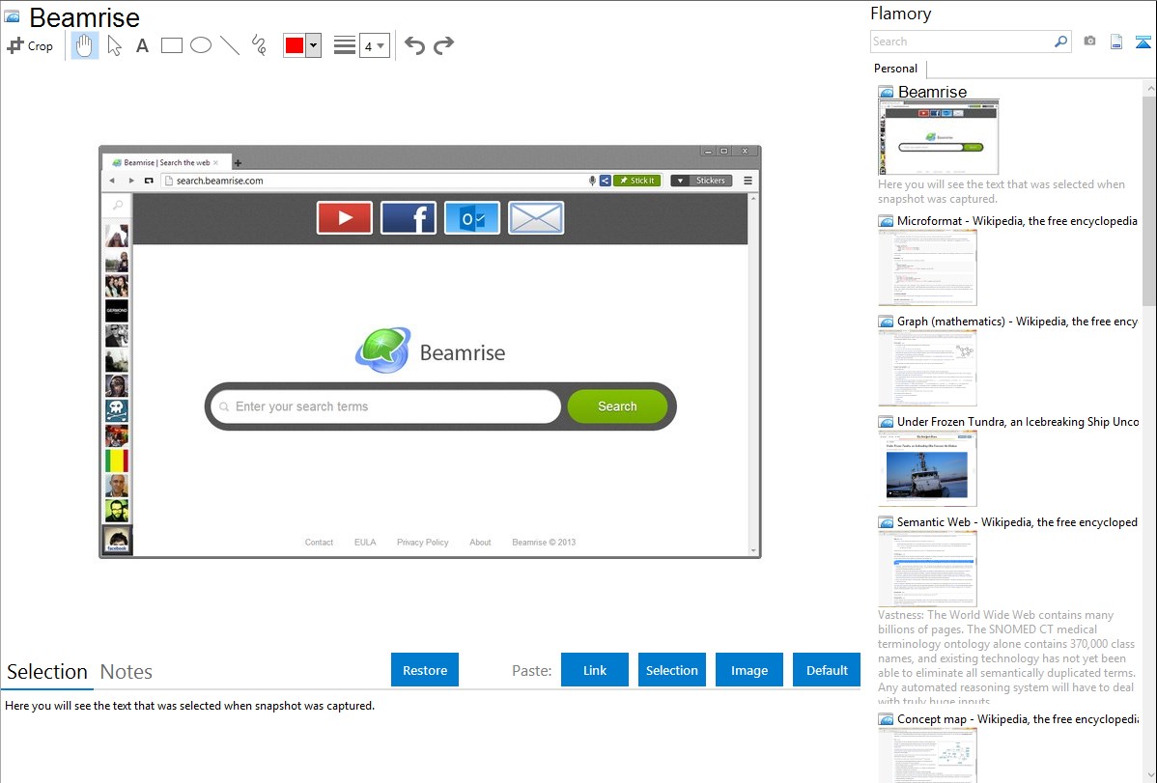This screenshot has height=783, width=1157.
Task: Click the Paste Default button
Action: click(x=827, y=670)
